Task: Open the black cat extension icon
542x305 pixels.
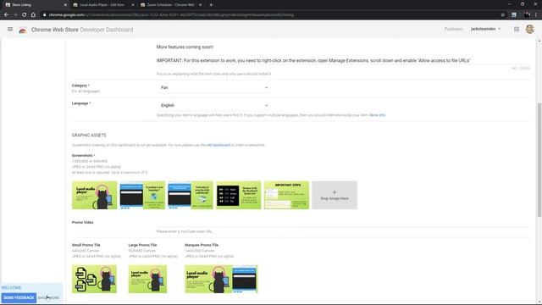Action: 527,15
